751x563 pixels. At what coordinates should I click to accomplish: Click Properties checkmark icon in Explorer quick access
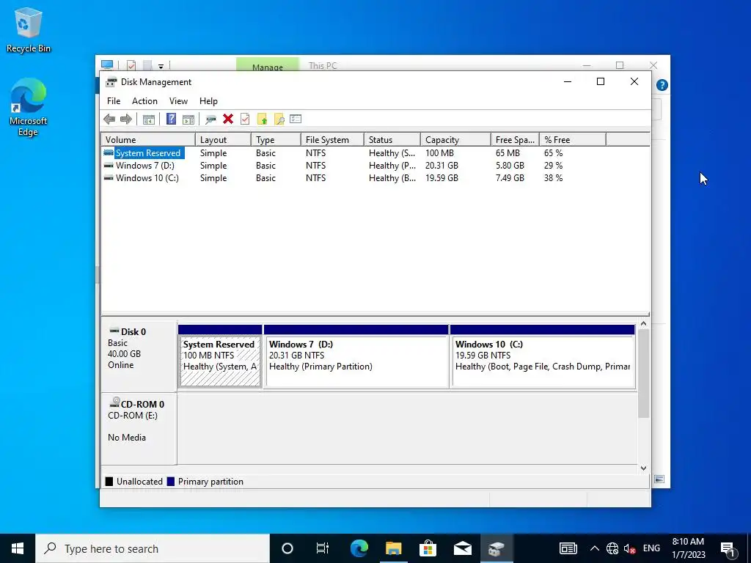coord(131,65)
